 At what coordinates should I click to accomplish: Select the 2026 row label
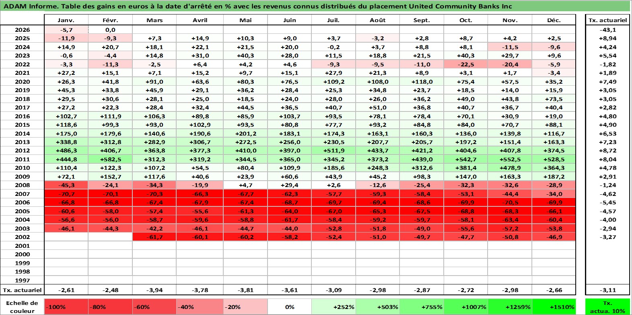click(x=22, y=30)
